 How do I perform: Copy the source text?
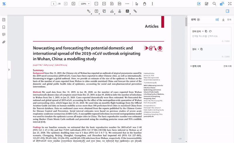pyautogui.click(x=206, y=31)
